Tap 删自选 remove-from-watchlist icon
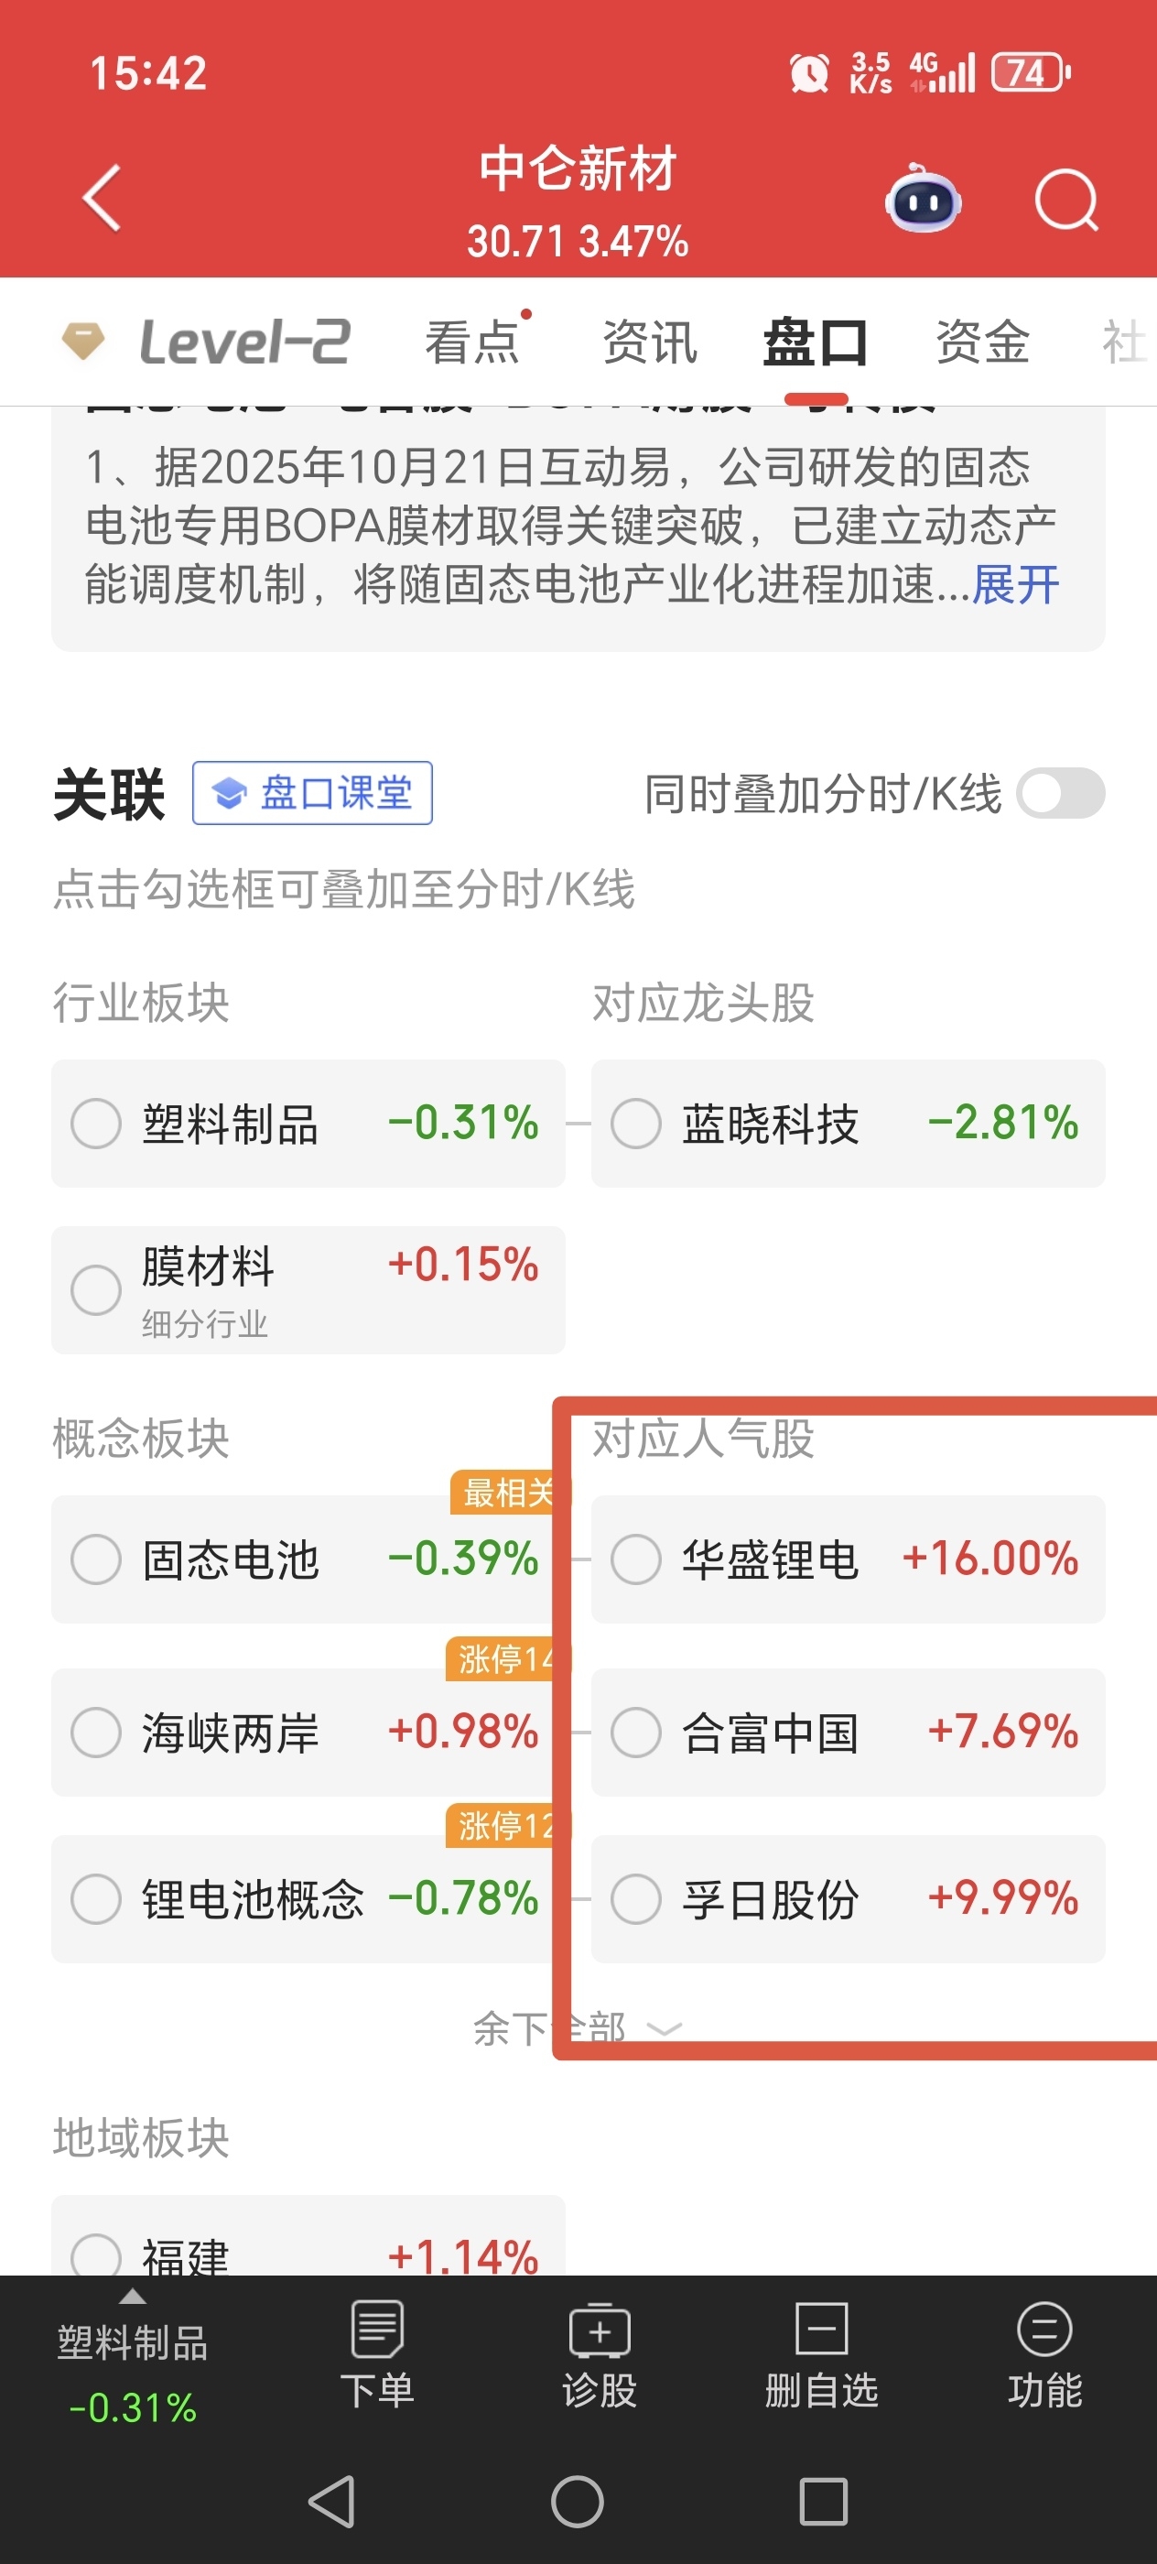Viewport: 1157px width, 2564px height. point(822,2354)
